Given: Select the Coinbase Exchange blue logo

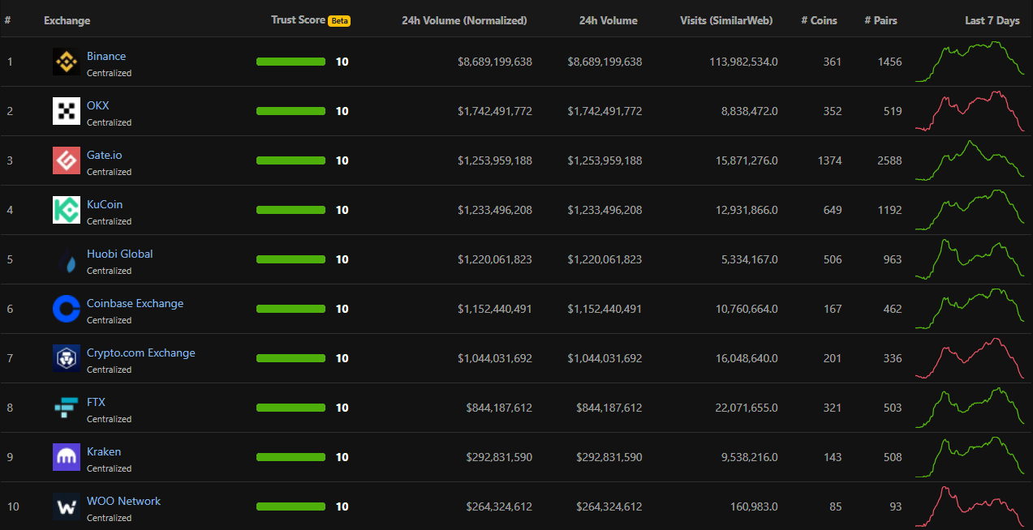Looking at the screenshot, I should click(67, 309).
